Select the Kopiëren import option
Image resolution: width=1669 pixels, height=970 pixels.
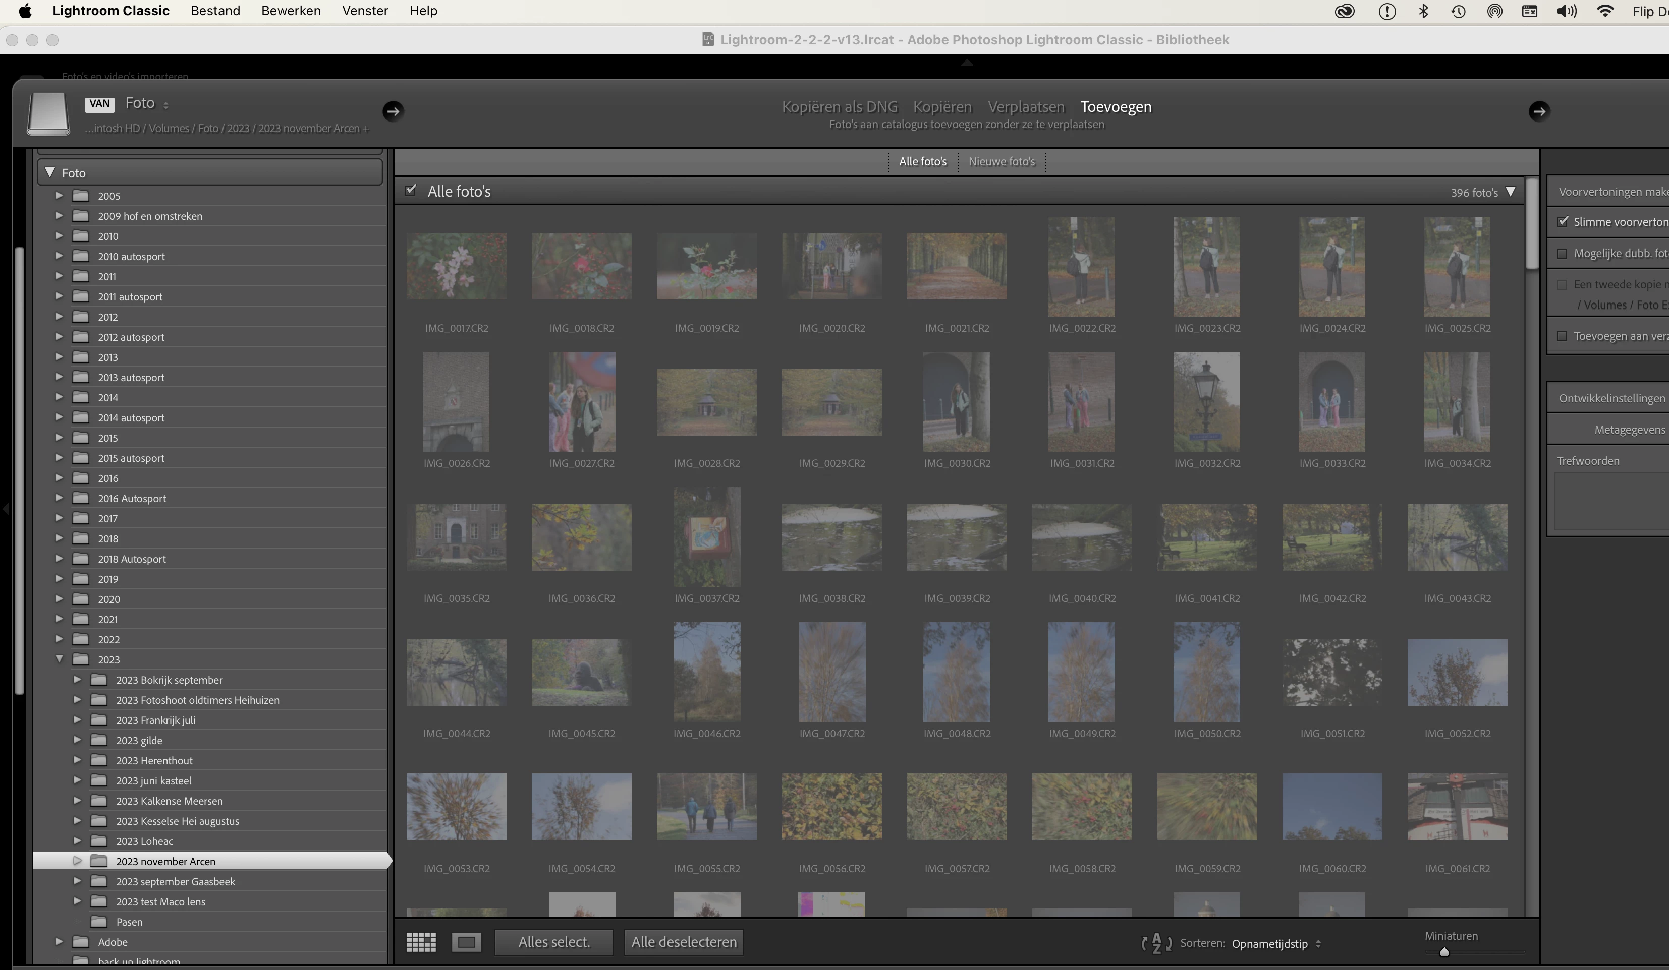pyautogui.click(x=942, y=107)
